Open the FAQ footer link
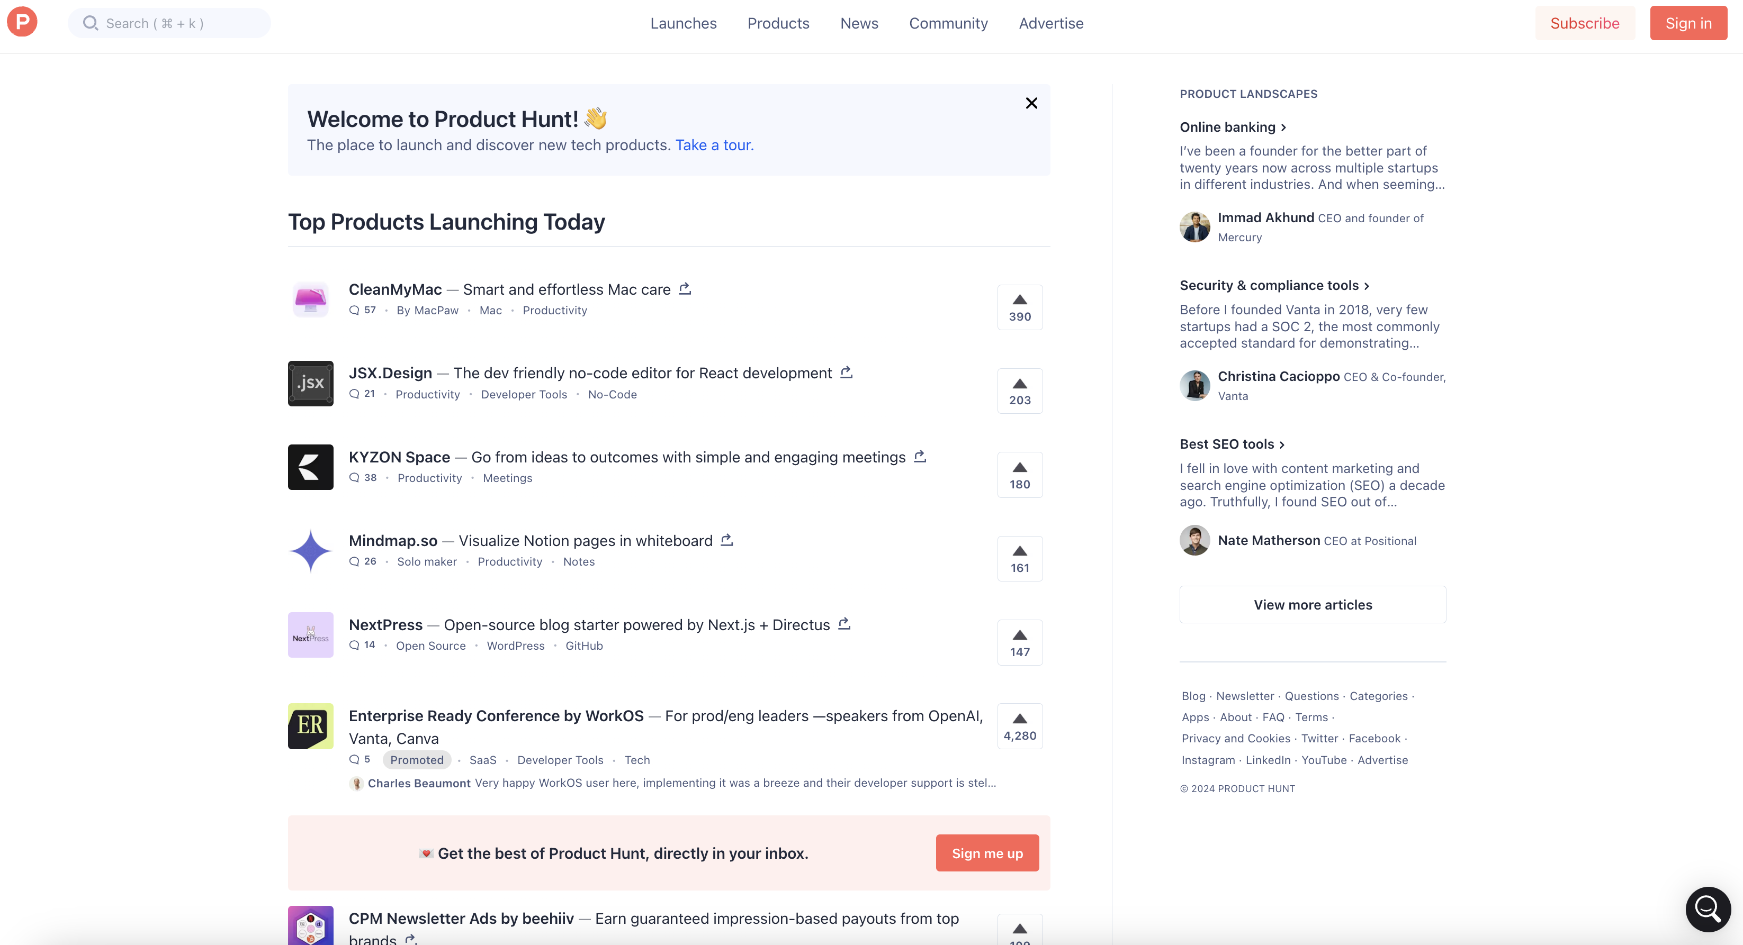 coord(1273,717)
